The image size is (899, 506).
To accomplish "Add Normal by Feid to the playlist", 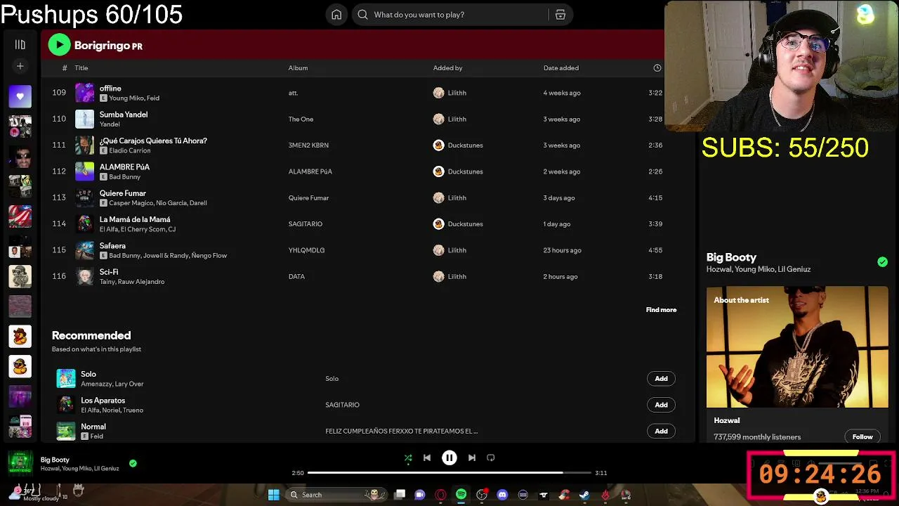I will [661, 431].
